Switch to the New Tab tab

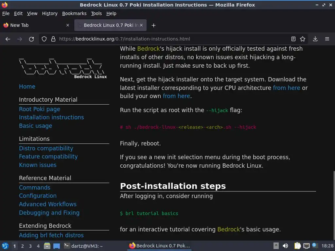36,25
